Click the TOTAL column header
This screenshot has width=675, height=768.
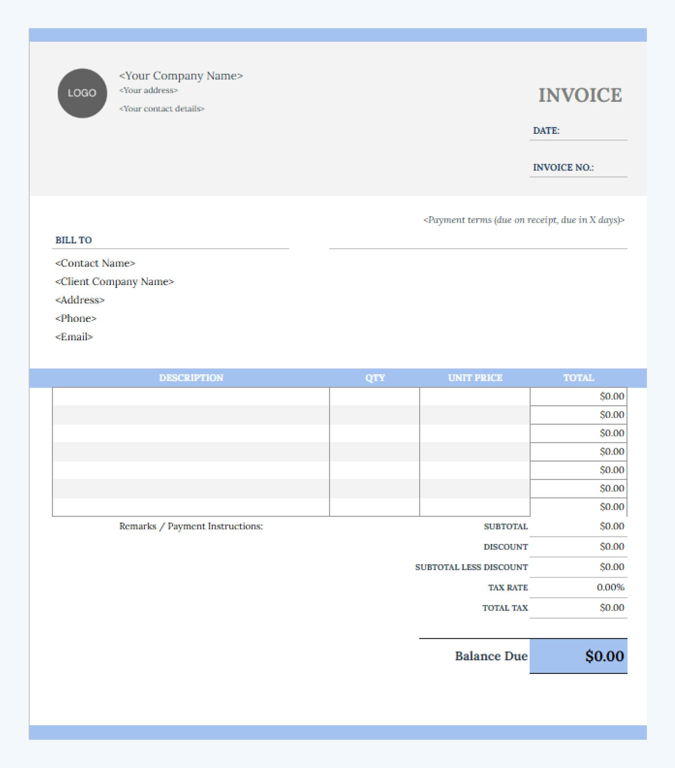[x=579, y=378]
